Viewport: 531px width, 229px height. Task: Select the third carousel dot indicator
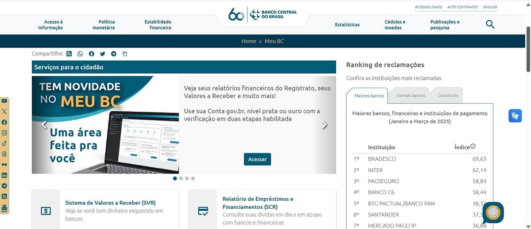(187, 178)
